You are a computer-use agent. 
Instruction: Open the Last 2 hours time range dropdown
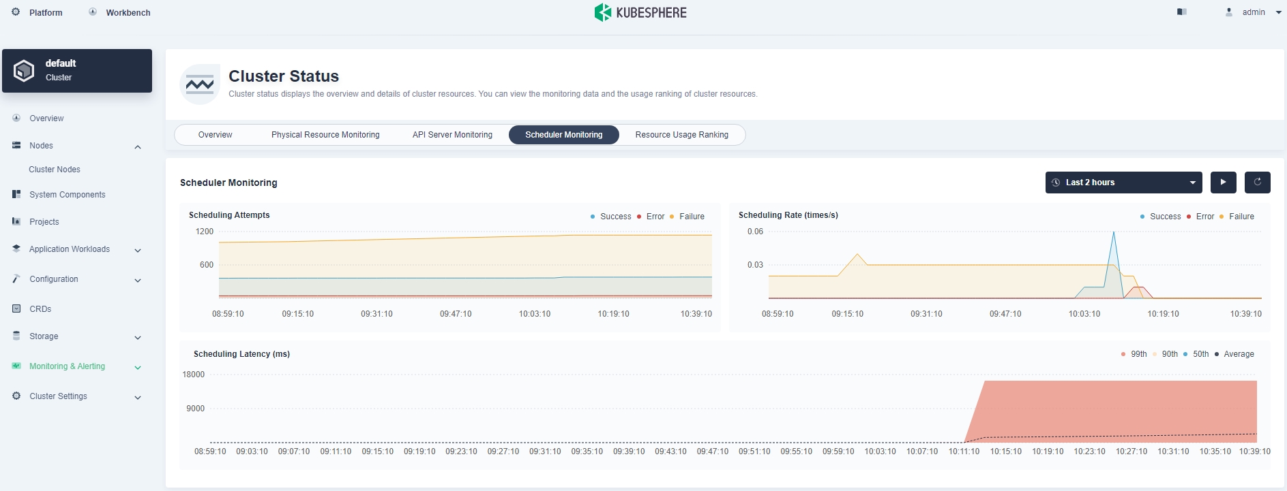tap(1123, 183)
